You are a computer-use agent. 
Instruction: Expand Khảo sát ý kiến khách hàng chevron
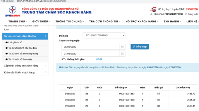pos(46,72)
